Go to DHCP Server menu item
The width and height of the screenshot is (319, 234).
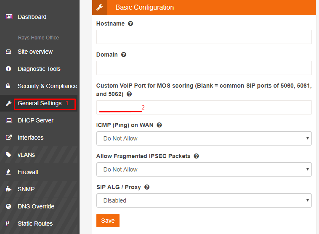[36, 120]
